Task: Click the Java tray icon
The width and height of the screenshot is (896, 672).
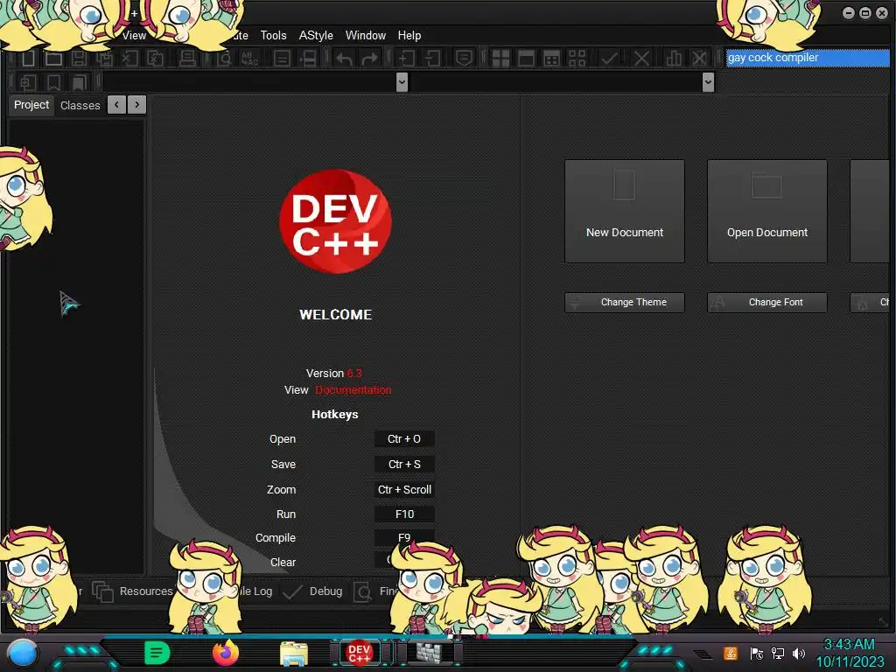Action: (731, 653)
